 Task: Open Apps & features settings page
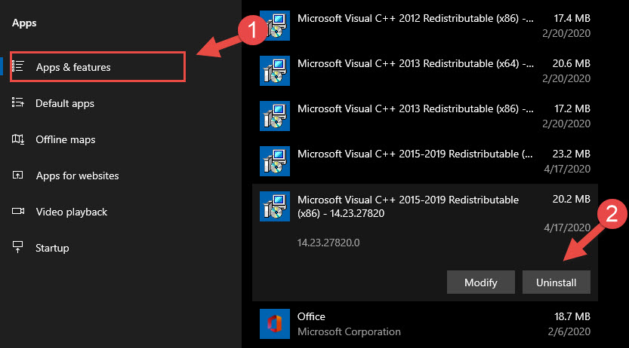click(x=97, y=67)
